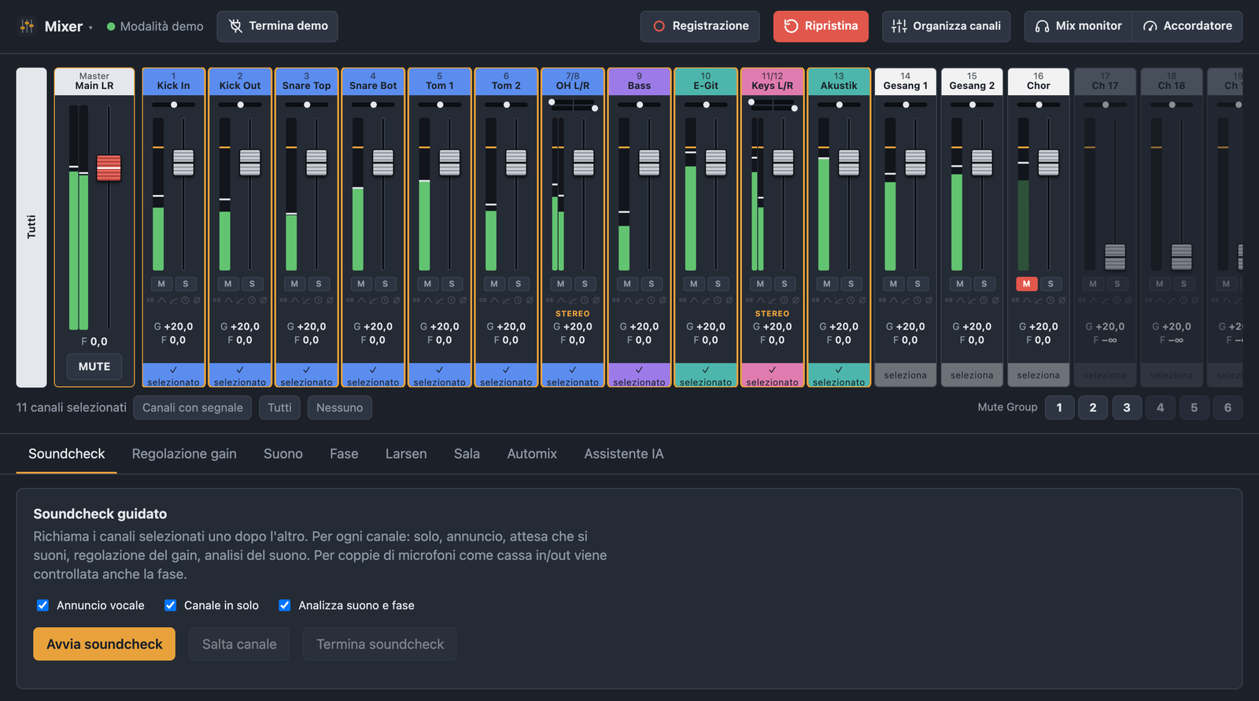Click the Canali con segnale button
The height and width of the screenshot is (701, 1259).
[x=193, y=408]
